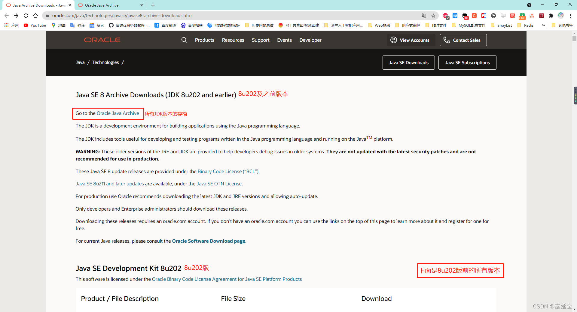This screenshot has width=577, height=312.
Task: Open the 历史问题总结 bookmark folder
Action: pos(259,25)
